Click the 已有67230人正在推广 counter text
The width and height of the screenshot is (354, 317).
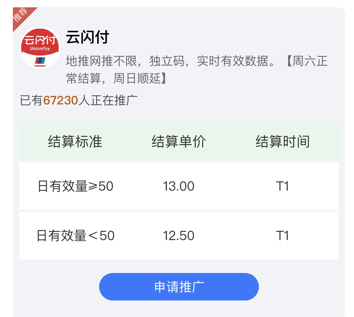79,100
